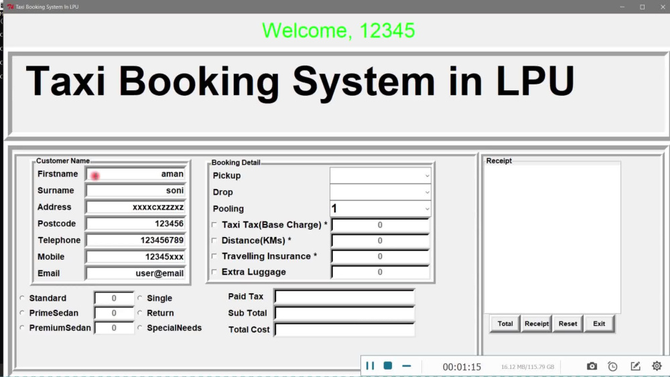
Task: Stop the screen recording
Action: 387,366
